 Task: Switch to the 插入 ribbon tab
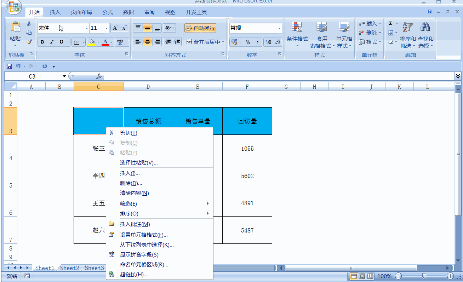click(55, 12)
